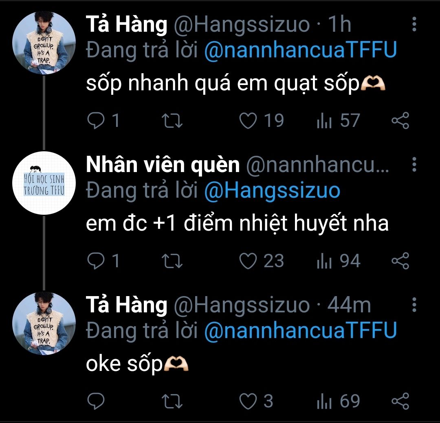Screen dimensions: 440x423
Task: Reply to the "điểm nhiệt huyết" tweet
Action: [x=96, y=261]
